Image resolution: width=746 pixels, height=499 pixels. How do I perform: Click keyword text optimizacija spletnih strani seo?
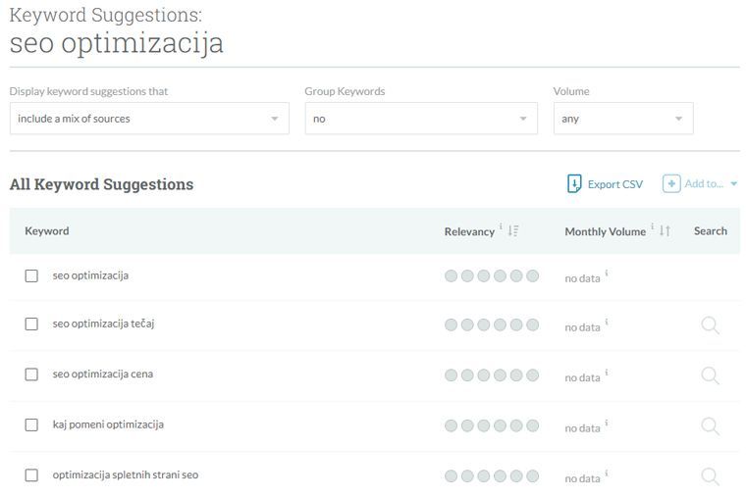[125, 474]
